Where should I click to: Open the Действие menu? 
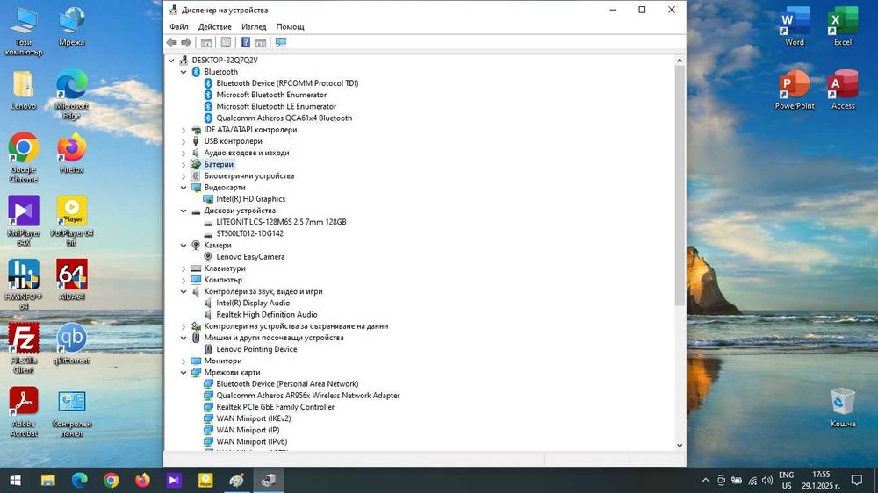214,27
